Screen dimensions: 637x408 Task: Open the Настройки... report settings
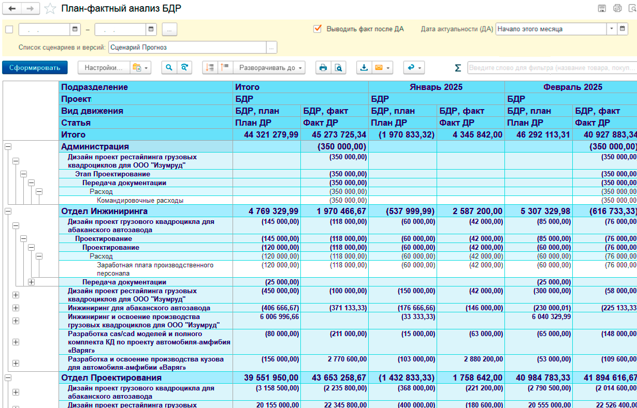103,68
